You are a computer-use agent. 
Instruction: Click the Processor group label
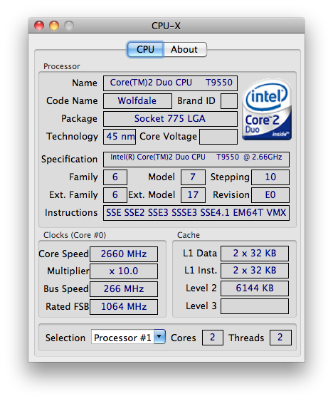click(62, 66)
